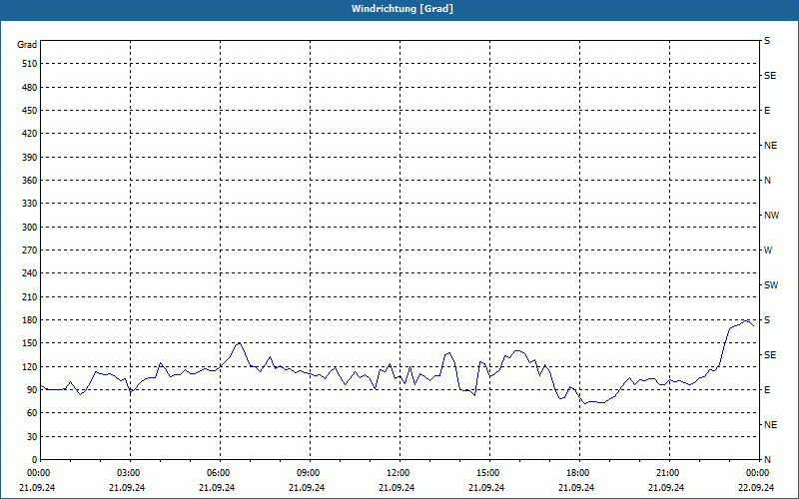Select the W compass direction label
799x499 pixels.
point(768,250)
